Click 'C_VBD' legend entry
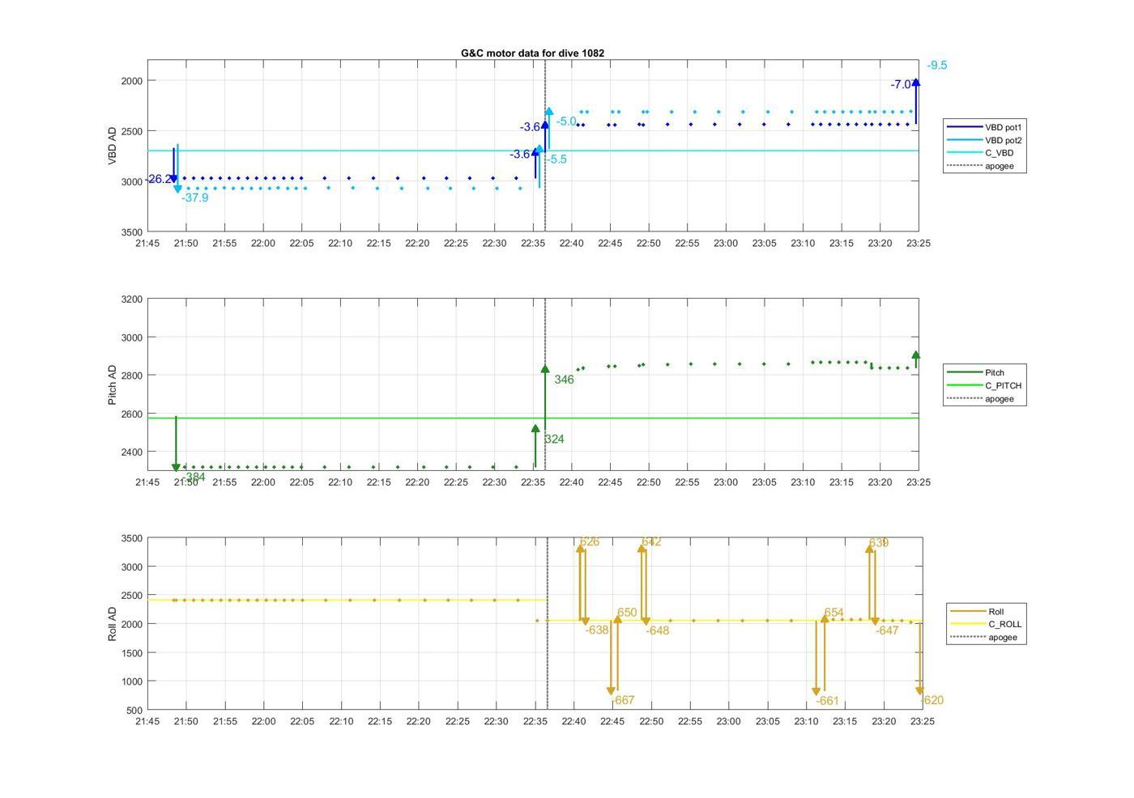The height and width of the screenshot is (798, 1134). (999, 153)
